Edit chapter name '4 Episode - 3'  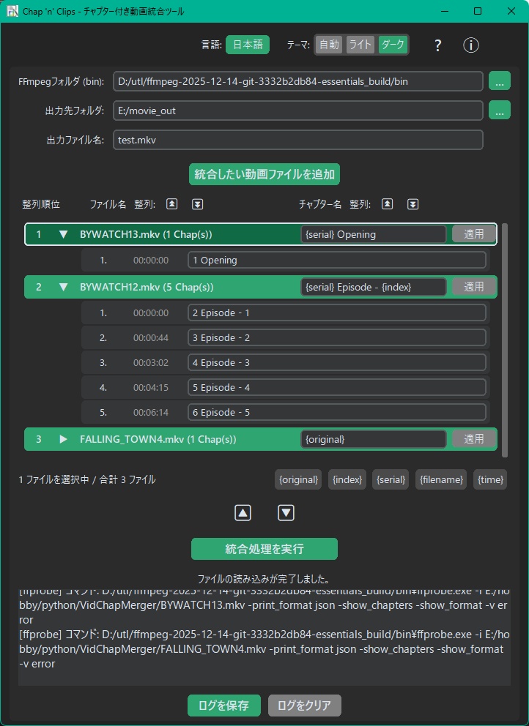336,362
